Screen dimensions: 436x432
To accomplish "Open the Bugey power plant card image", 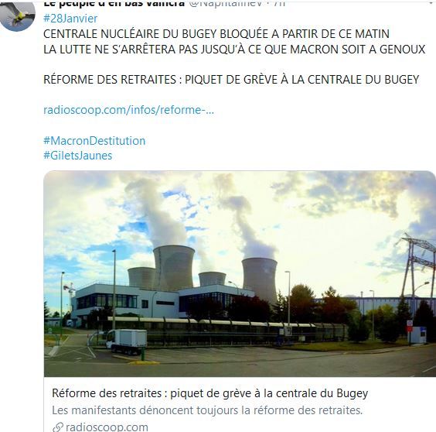I will [x=240, y=273].
